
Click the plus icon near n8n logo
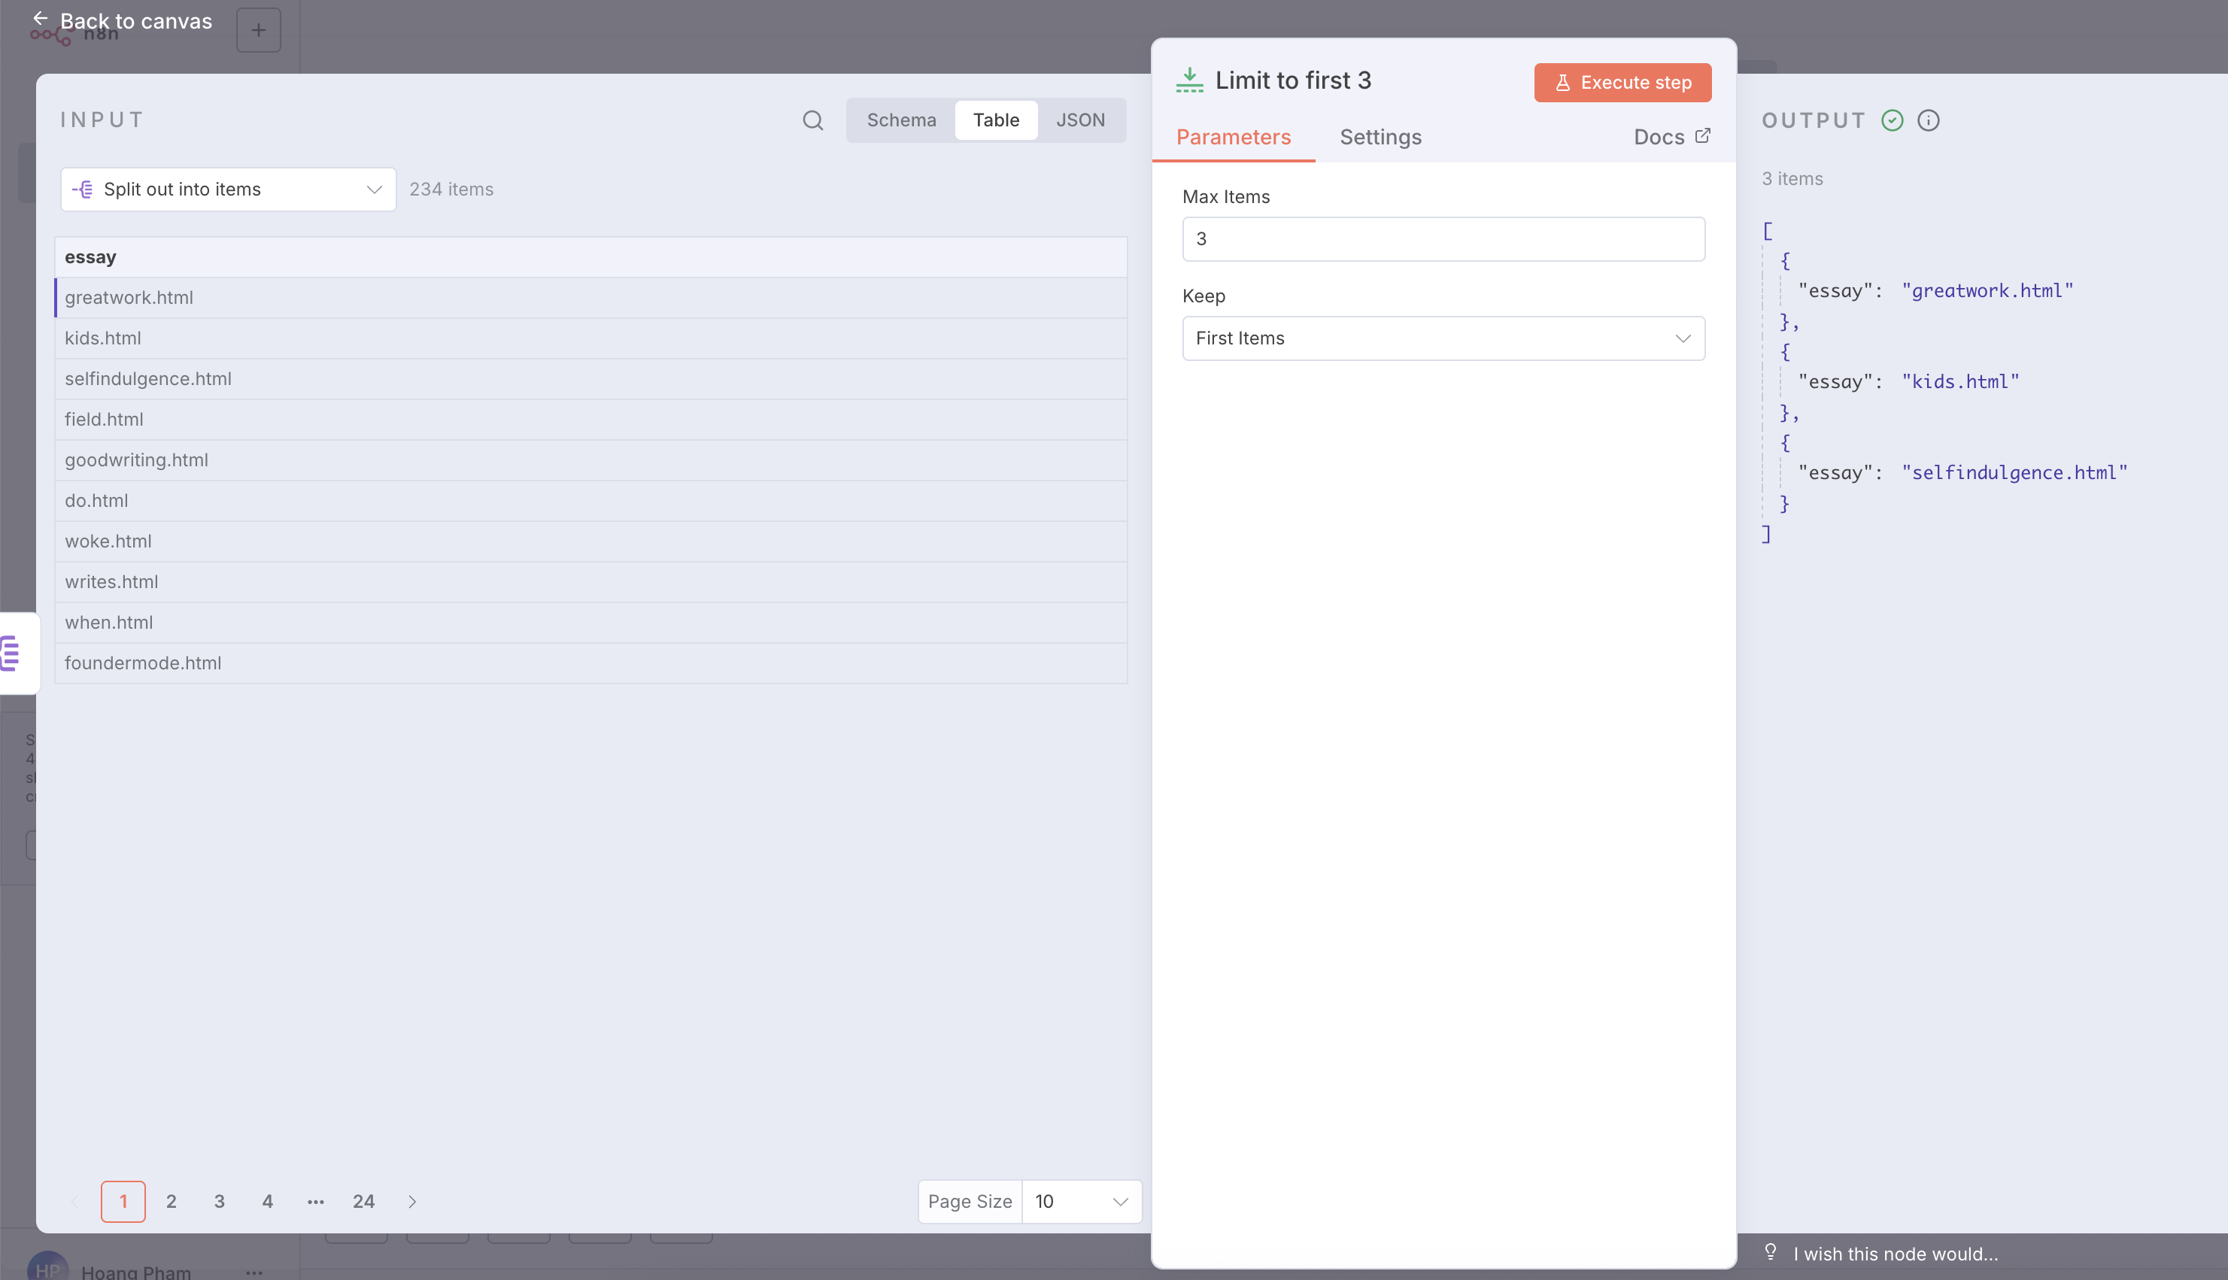click(x=259, y=31)
